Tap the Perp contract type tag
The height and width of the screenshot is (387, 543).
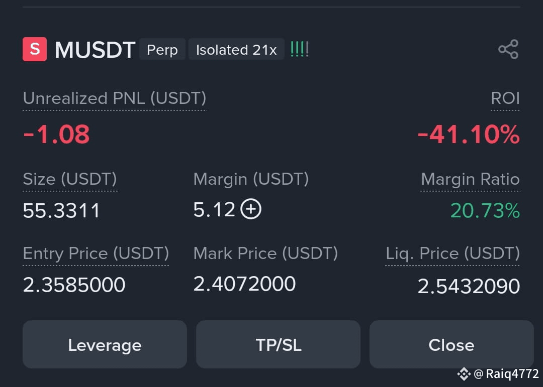pyautogui.click(x=162, y=50)
